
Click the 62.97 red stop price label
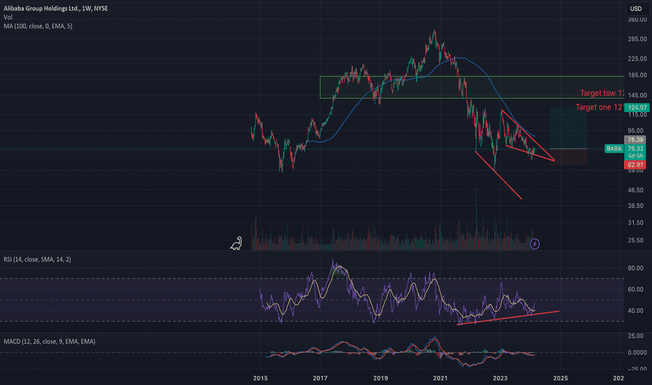coord(635,164)
